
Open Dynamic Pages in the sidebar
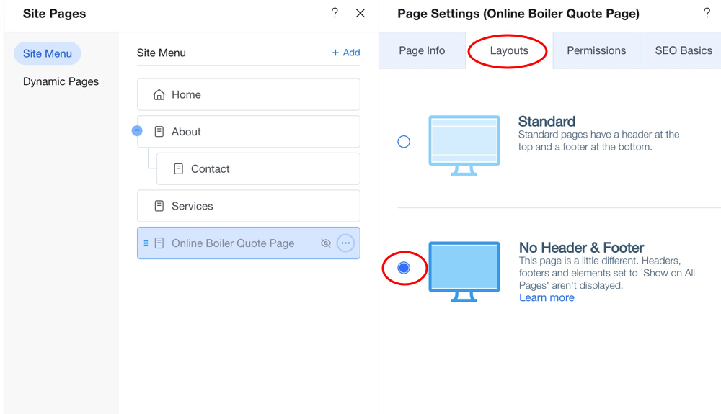coord(61,81)
